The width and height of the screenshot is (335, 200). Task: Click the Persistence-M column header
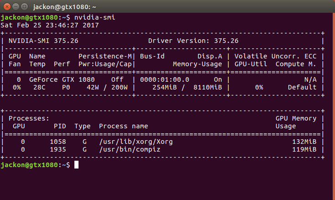[x=105, y=57]
